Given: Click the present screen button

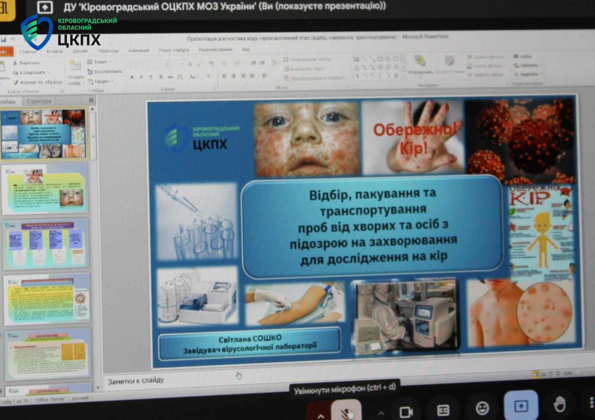Looking at the screenshot, I should point(521,406).
